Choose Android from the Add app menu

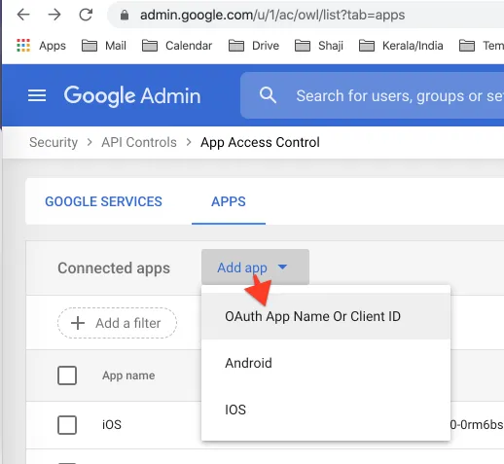tap(326, 363)
